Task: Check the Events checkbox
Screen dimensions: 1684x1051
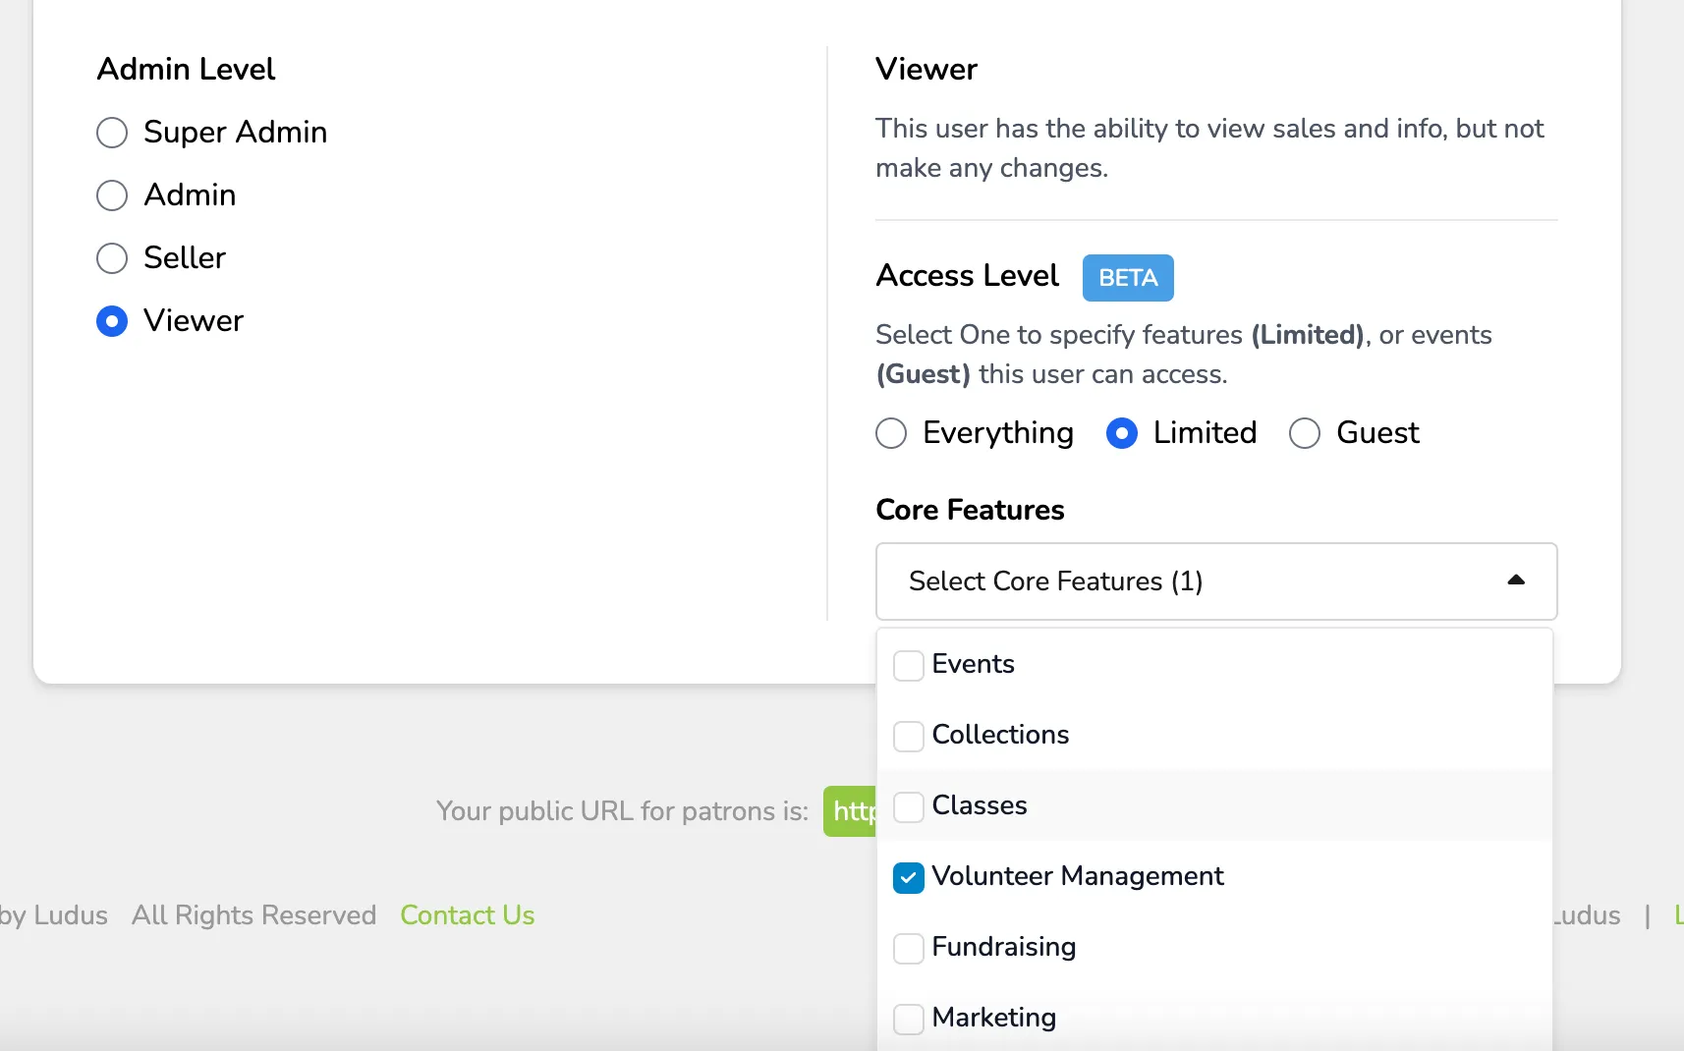Action: [909, 665]
